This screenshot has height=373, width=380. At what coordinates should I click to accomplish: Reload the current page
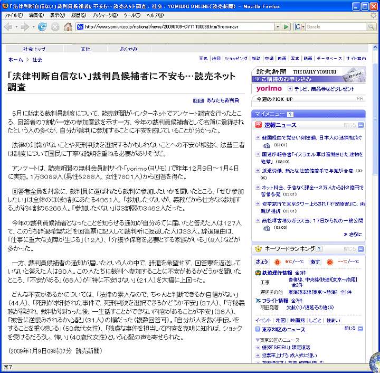point(42,26)
